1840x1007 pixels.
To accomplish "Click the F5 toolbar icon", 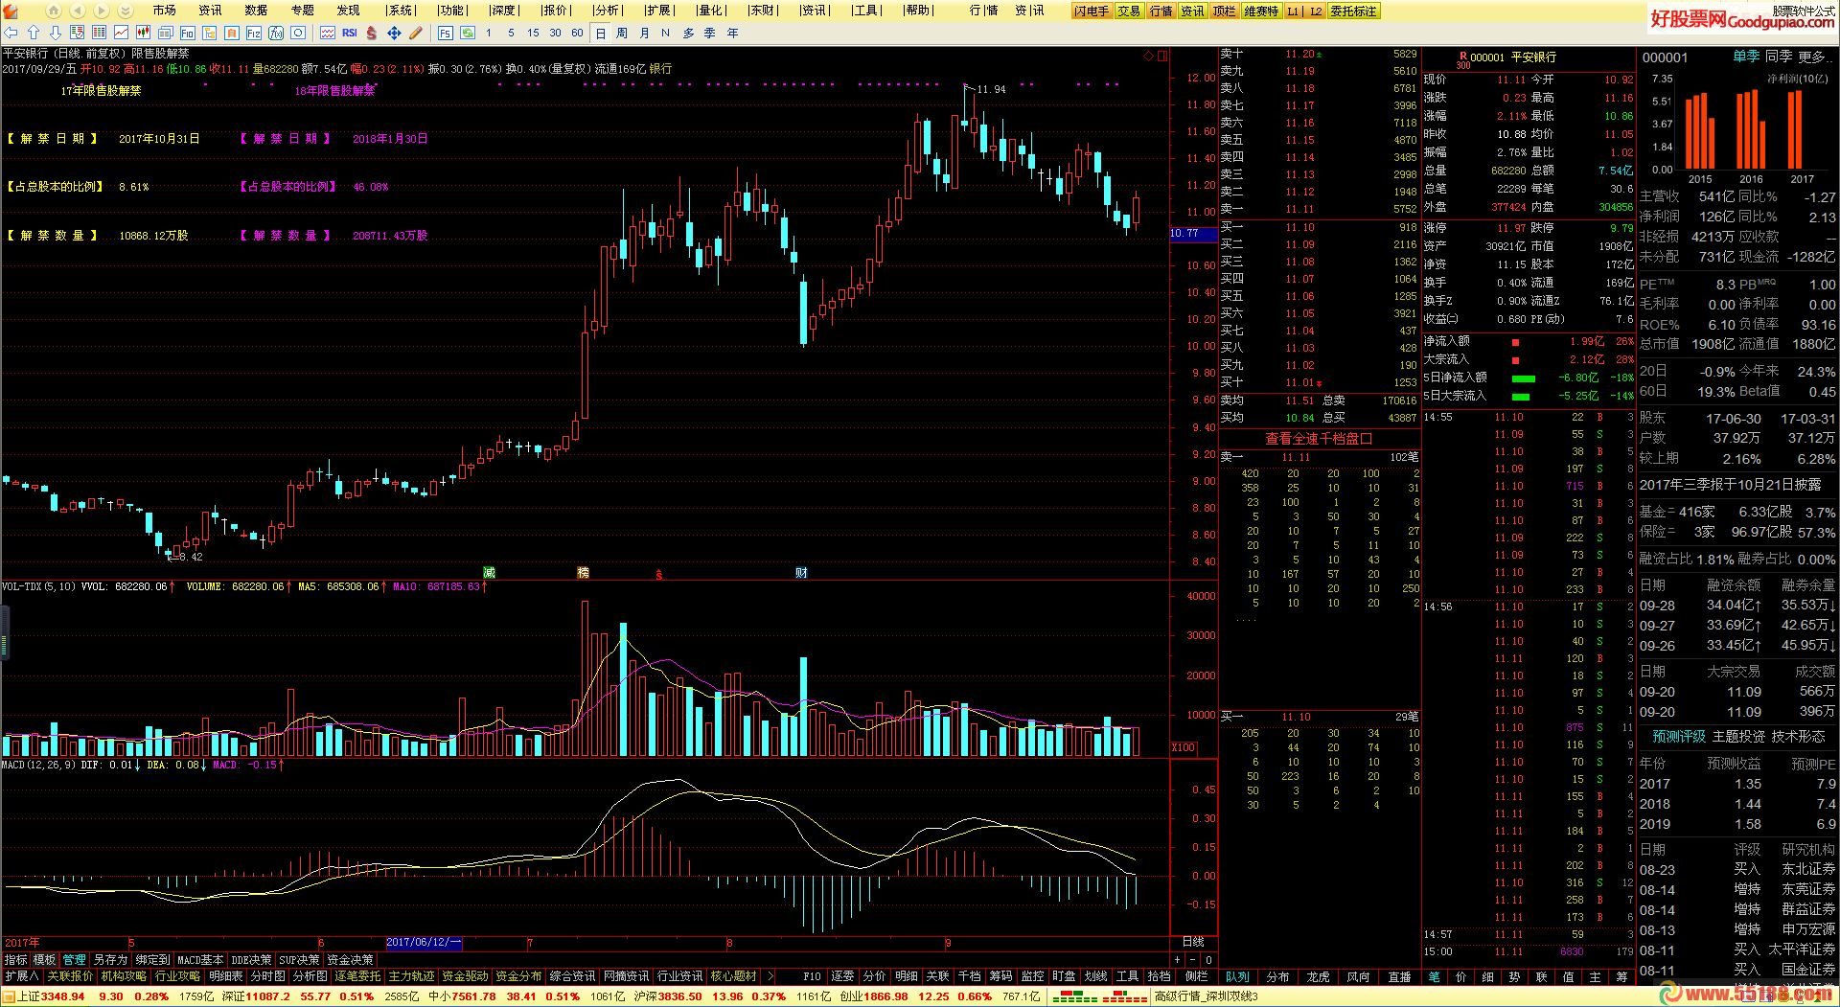I will point(446,33).
